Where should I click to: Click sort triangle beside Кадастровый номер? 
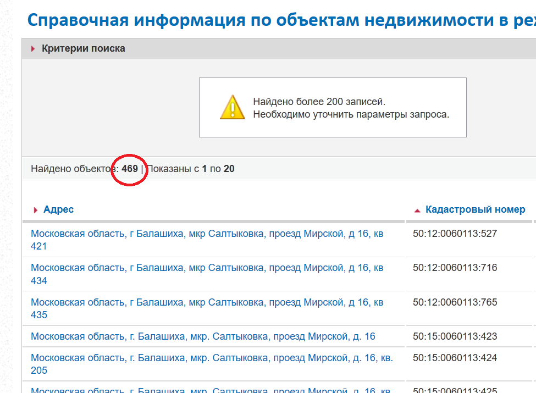(x=417, y=210)
